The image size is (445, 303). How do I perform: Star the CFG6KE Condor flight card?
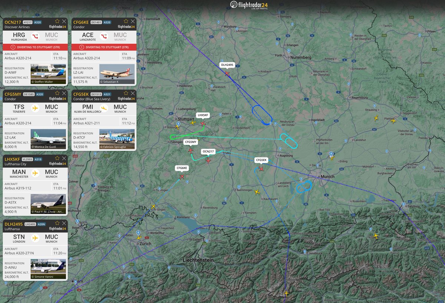(x=126, y=21)
